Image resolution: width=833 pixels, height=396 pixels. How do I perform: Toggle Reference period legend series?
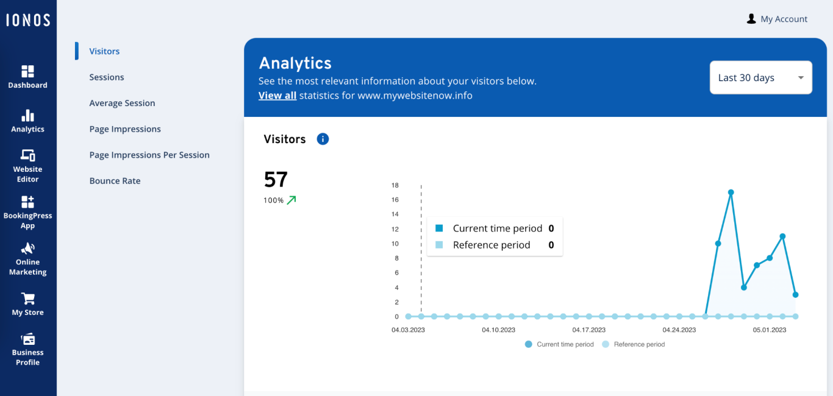[x=634, y=344]
